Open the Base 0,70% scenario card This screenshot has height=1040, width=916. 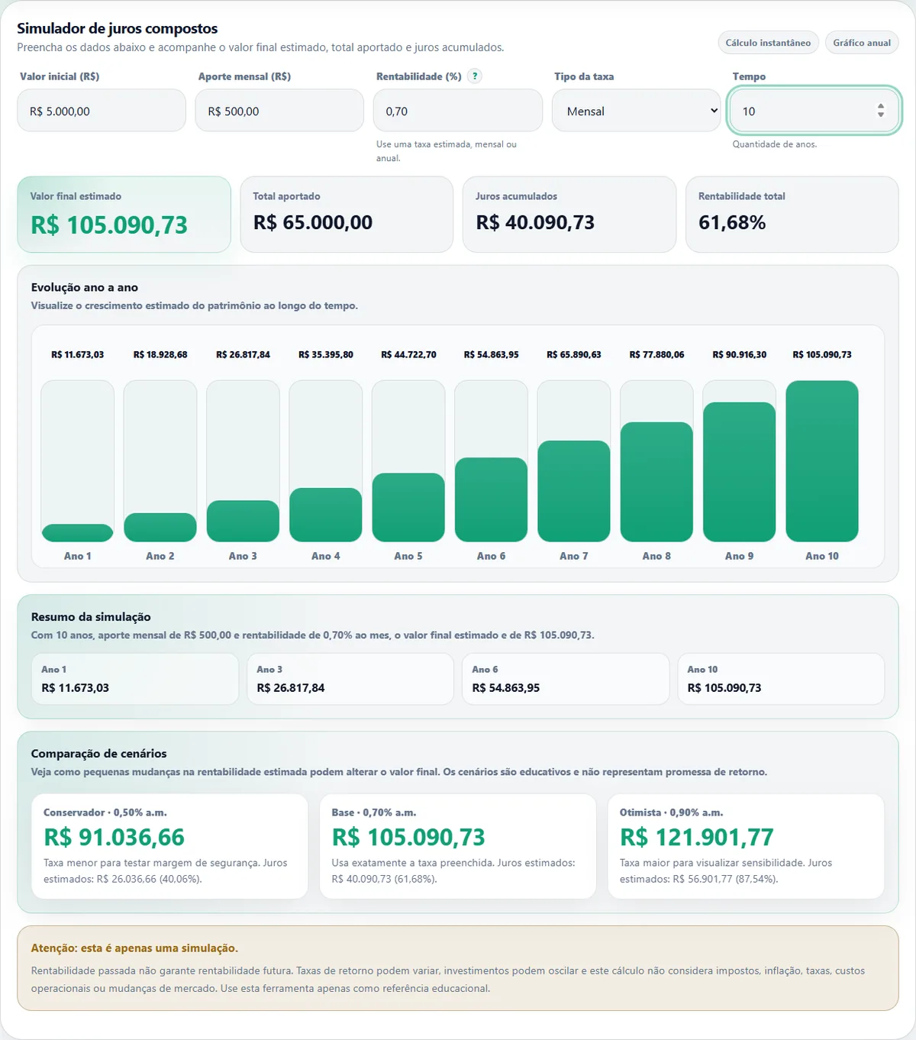(458, 846)
